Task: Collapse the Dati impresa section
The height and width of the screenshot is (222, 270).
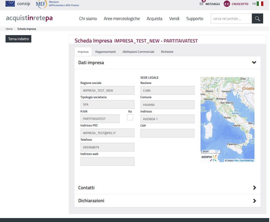Action: (x=254, y=63)
